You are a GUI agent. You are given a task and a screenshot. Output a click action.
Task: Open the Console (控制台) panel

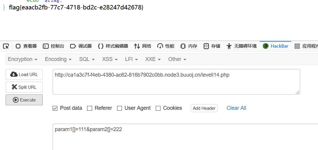pos(53,46)
